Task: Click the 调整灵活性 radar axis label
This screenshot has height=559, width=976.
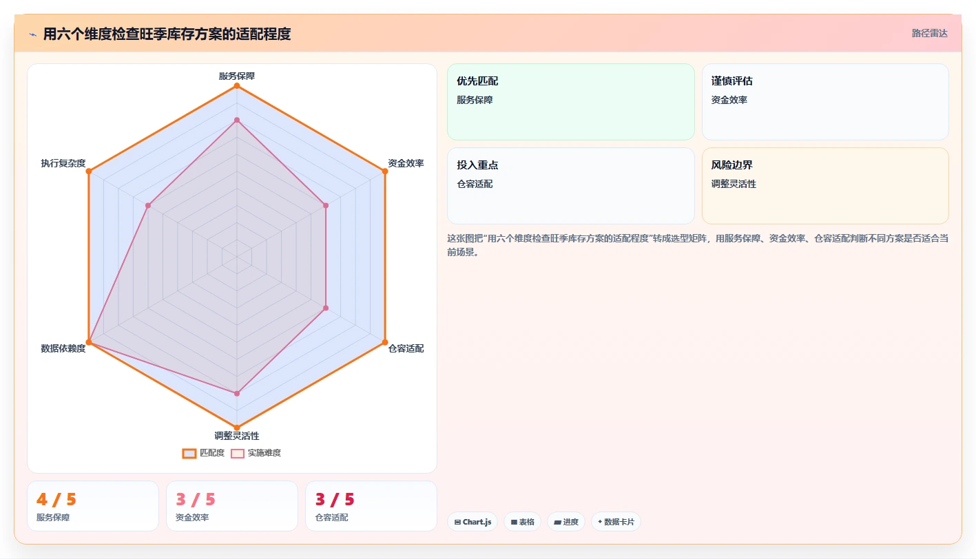Action: (x=237, y=436)
